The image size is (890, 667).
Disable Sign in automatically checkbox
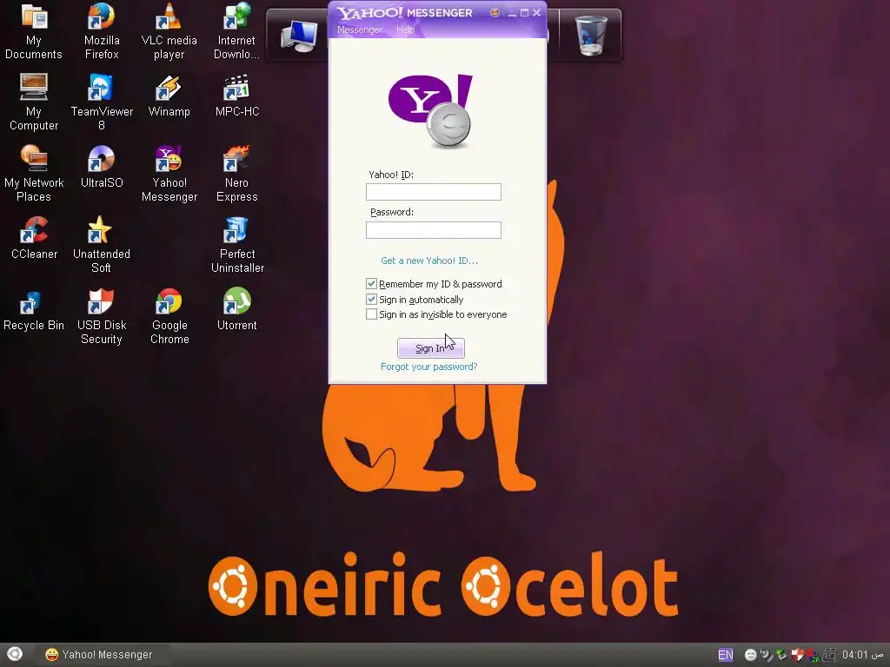[x=372, y=299]
